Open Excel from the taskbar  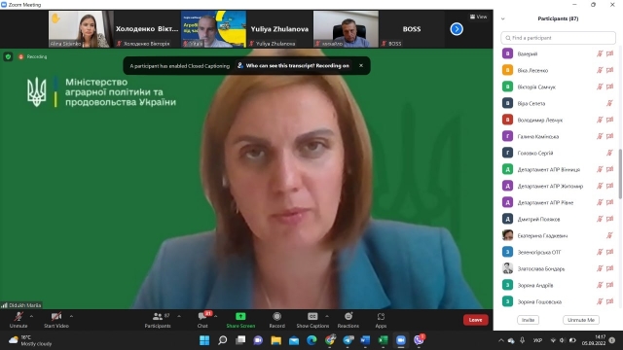click(x=383, y=340)
